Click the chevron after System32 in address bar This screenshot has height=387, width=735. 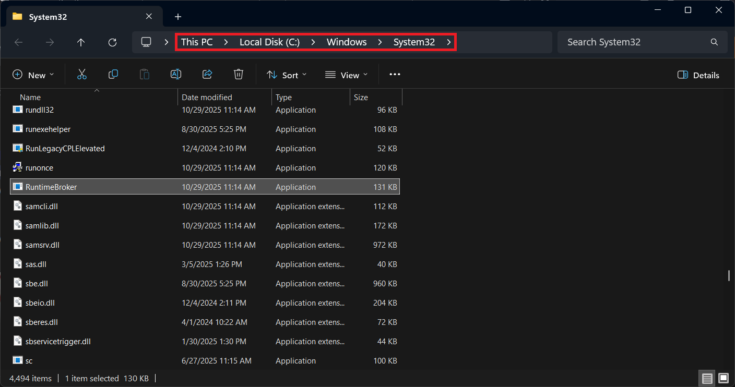(x=449, y=42)
